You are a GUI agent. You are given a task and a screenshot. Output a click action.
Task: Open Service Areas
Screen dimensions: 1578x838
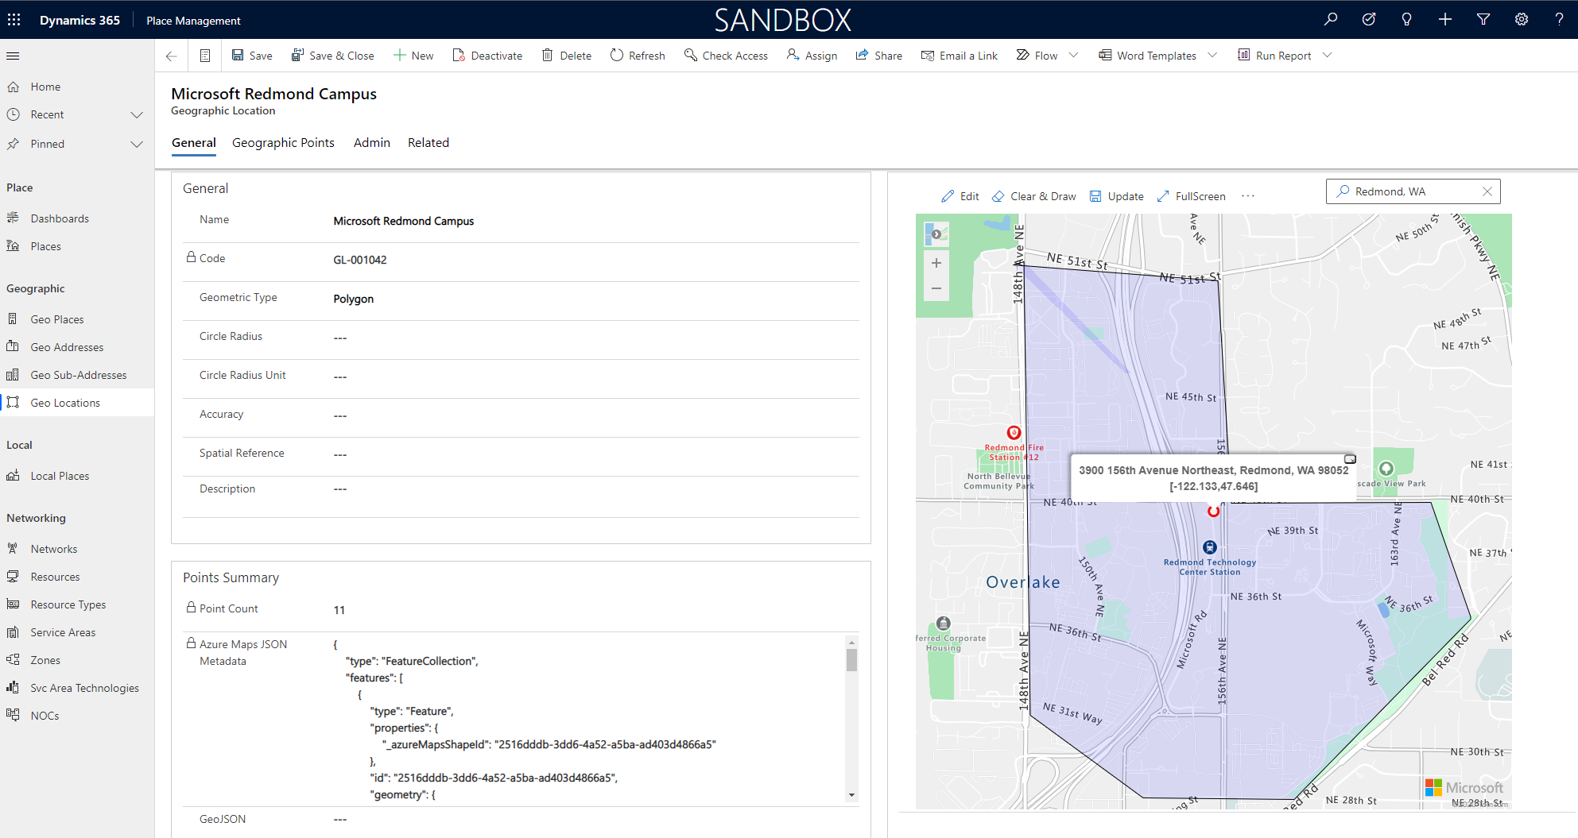pyautogui.click(x=61, y=631)
